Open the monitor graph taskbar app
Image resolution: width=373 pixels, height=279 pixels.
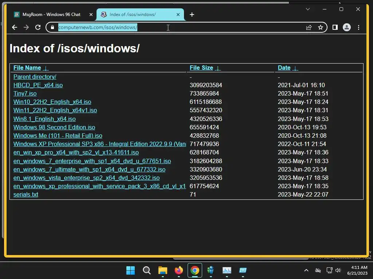(227, 270)
